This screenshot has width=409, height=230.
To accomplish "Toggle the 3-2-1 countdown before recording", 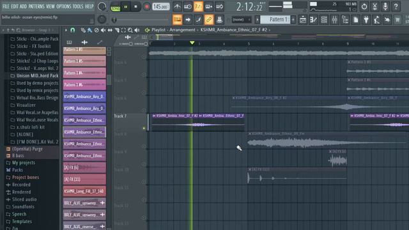I will pyautogui.click(x=198, y=6).
